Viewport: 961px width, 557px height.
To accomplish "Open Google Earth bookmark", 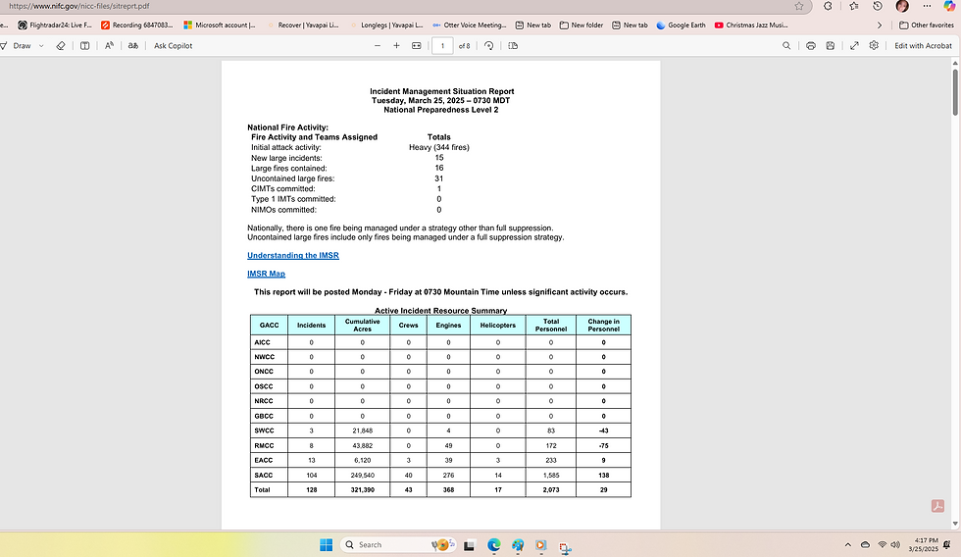I will pyautogui.click(x=681, y=25).
